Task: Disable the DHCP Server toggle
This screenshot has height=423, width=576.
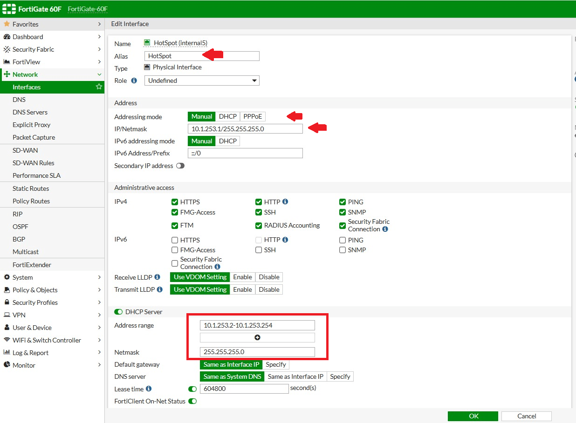Action: (x=118, y=312)
